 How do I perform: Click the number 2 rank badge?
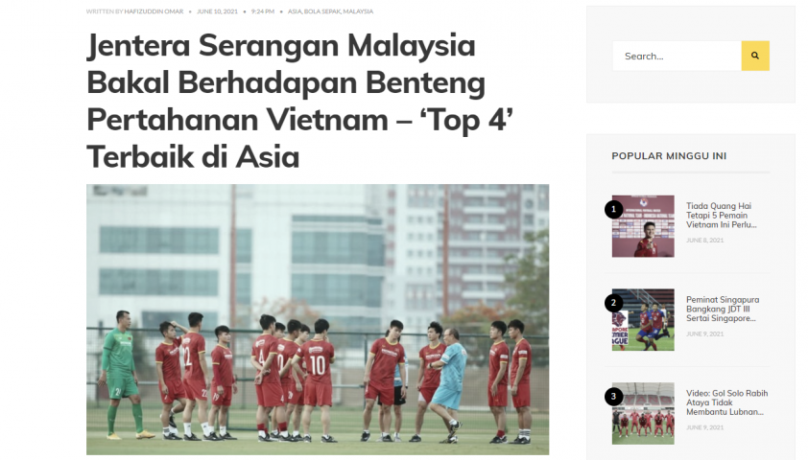pos(613,303)
